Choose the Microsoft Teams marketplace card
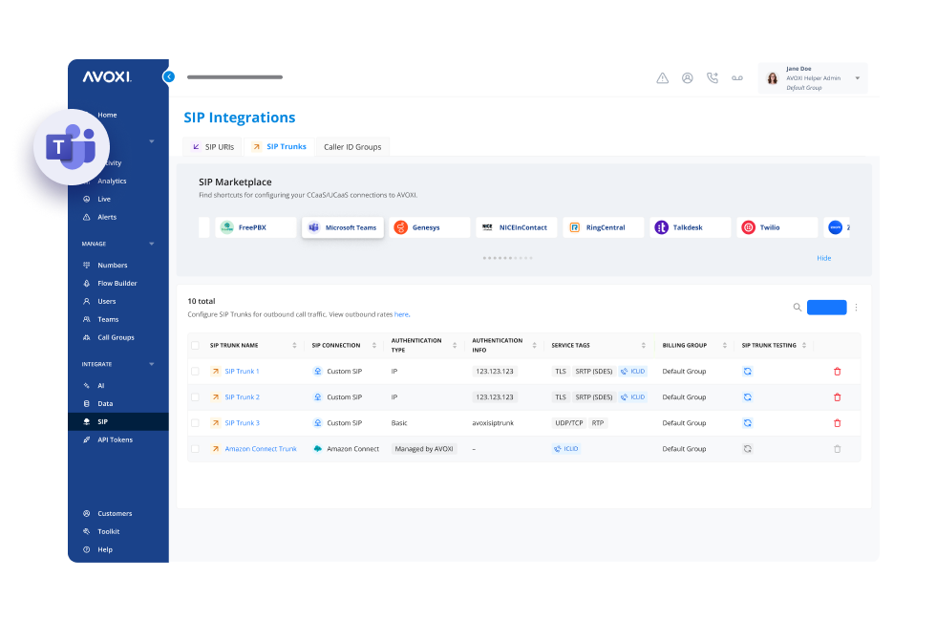This screenshot has height=621, width=936. click(x=343, y=227)
